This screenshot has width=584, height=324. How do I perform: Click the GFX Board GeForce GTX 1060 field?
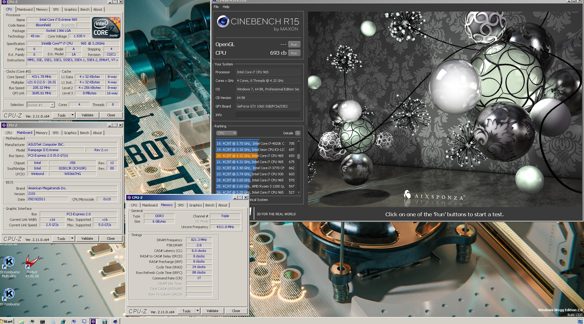tap(268, 106)
